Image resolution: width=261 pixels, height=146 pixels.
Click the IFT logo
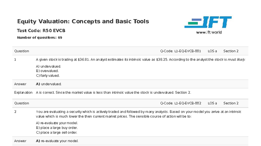pyautogui.click(x=208, y=23)
